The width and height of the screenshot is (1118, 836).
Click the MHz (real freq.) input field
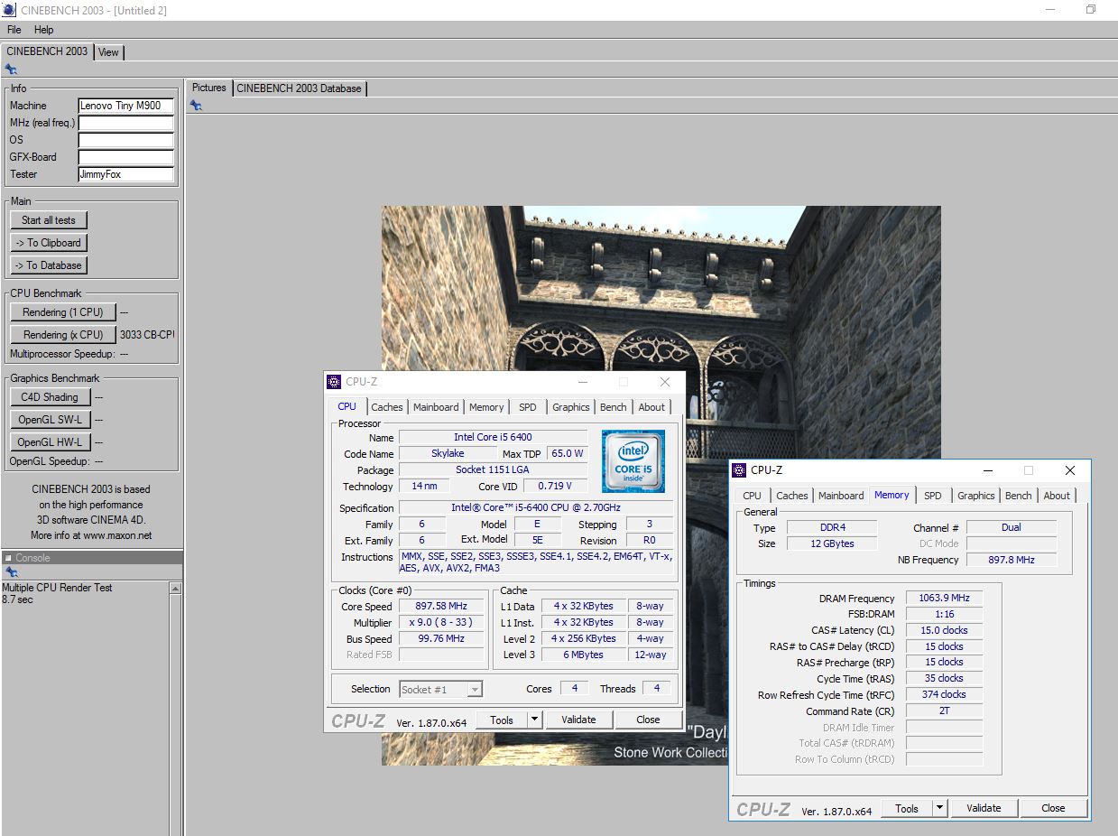[x=125, y=123]
